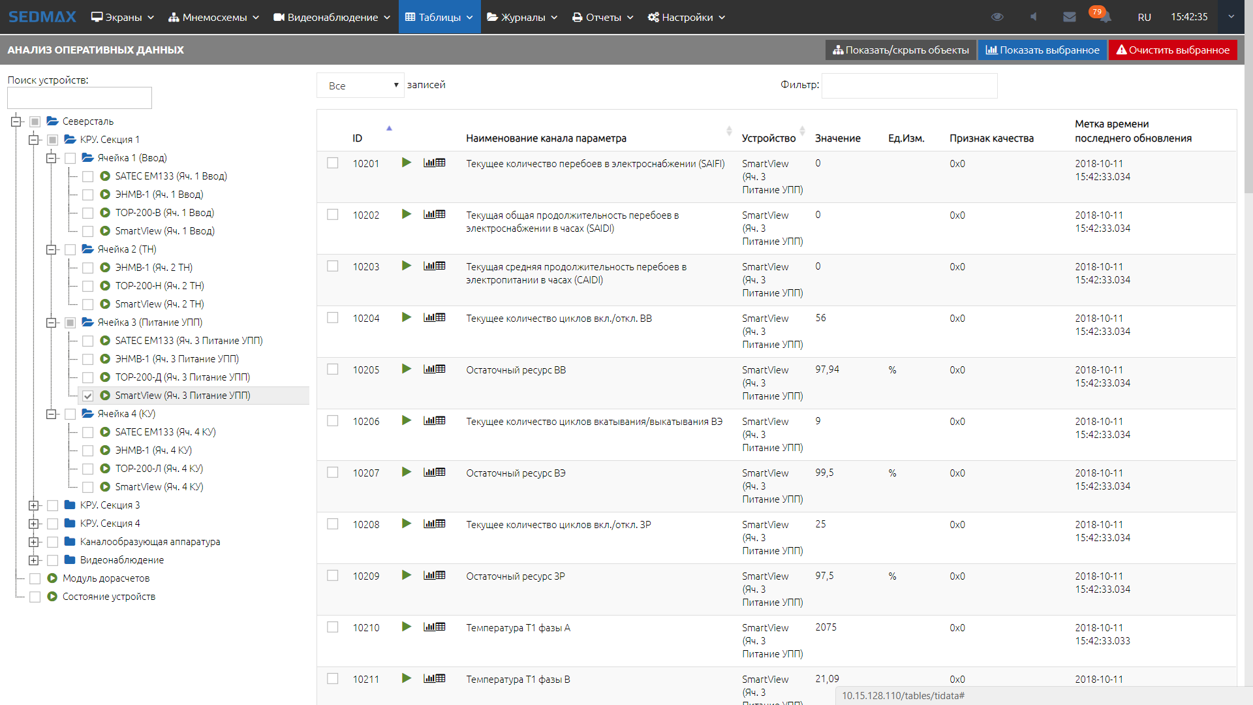Click the eye icon in top bar
The height and width of the screenshot is (705, 1253).
pos(997,17)
